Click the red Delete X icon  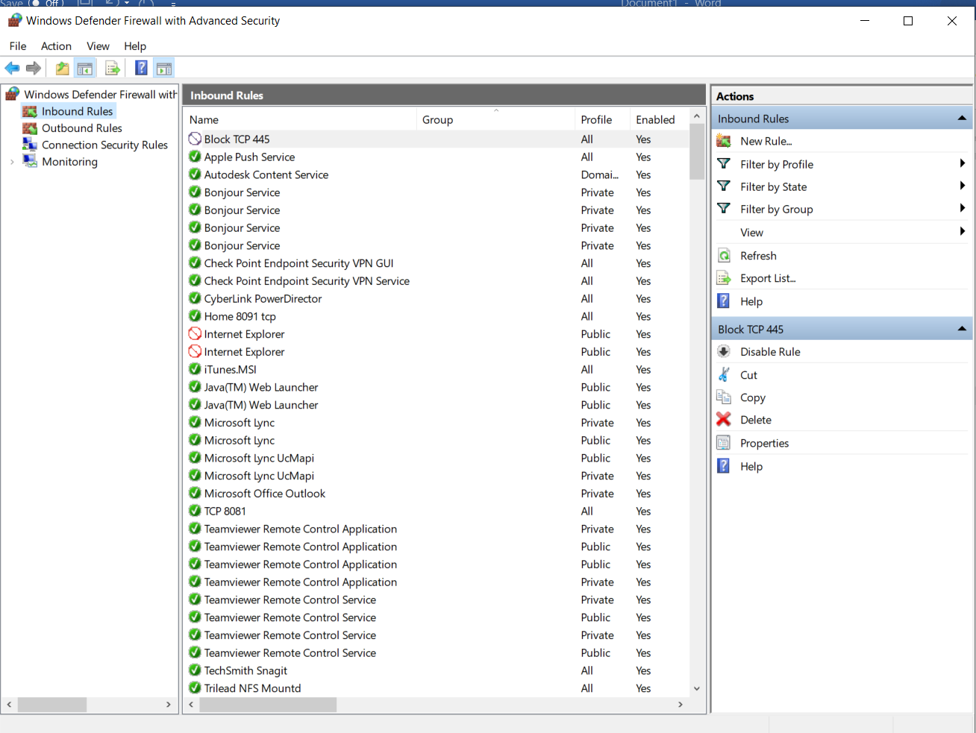[x=723, y=420]
